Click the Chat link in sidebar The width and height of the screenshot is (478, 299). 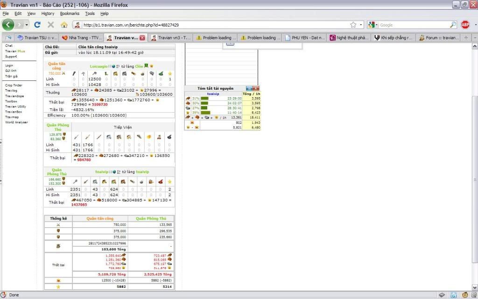click(9, 46)
